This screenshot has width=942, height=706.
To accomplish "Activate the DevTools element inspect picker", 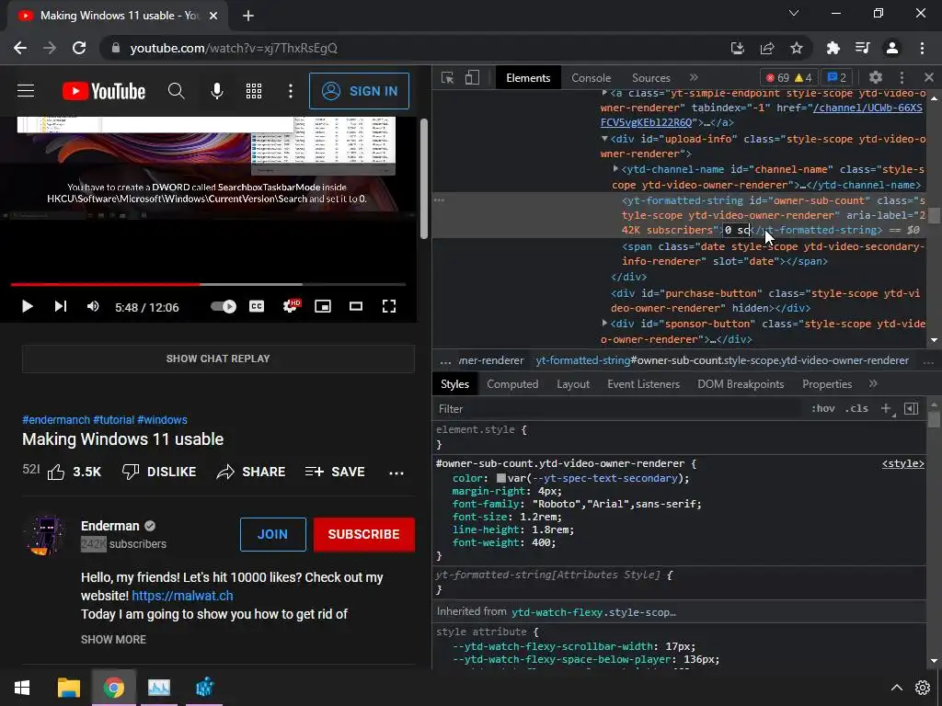I will point(448,78).
